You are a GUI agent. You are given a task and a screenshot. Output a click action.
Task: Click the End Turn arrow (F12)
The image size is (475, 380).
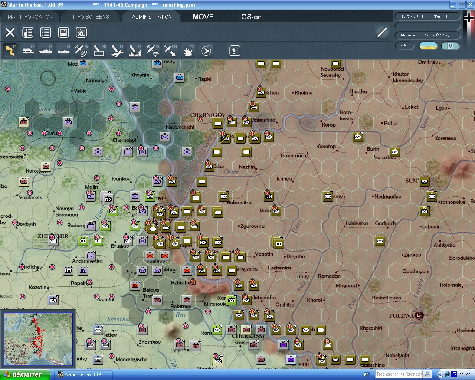[206, 50]
